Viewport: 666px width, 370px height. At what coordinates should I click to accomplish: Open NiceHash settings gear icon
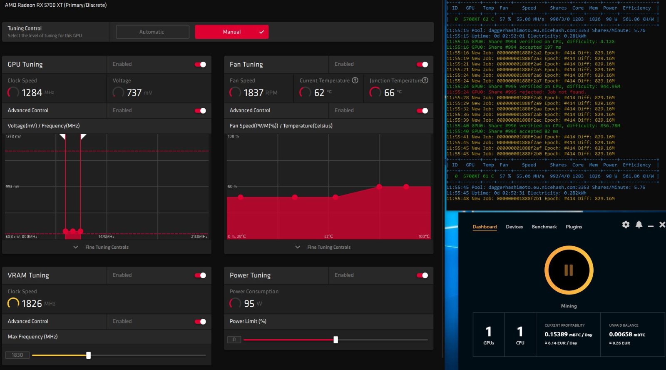(626, 225)
